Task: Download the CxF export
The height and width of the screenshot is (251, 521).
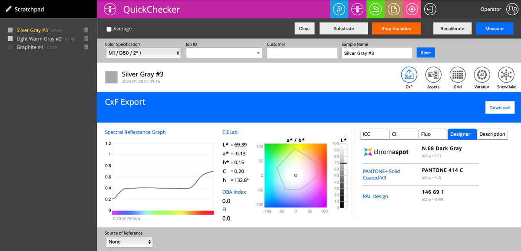Action: [x=500, y=108]
